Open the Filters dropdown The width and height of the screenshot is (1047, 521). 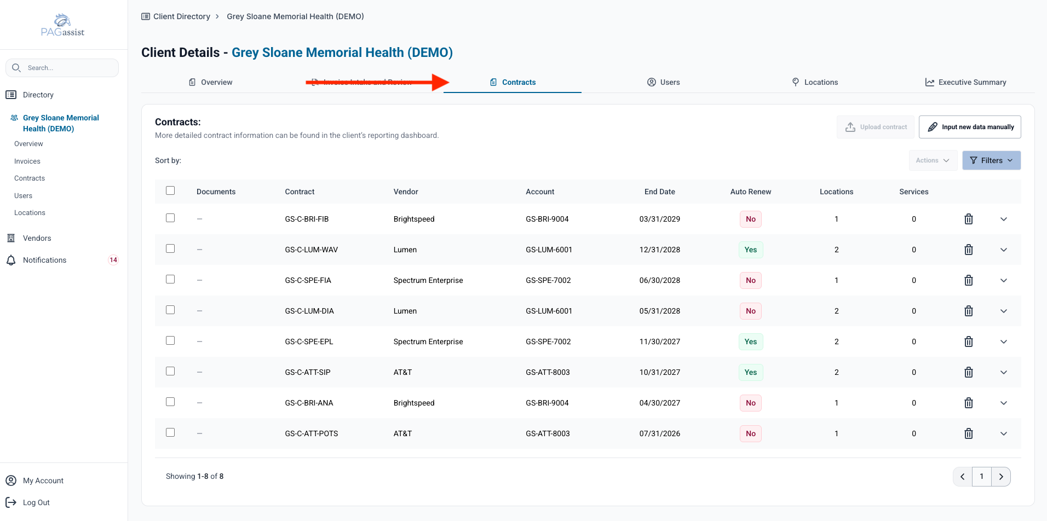(x=991, y=160)
